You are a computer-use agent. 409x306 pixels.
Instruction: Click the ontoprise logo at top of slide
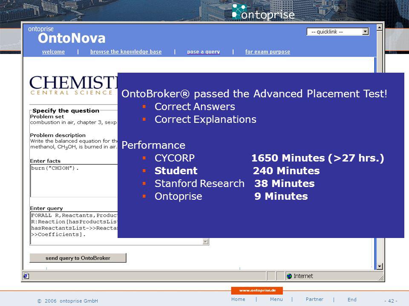[x=263, y=13]
